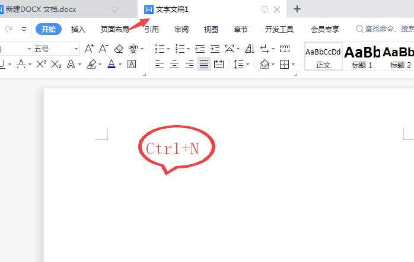Center align the text

pyautogui.click(x=174, y=64)
